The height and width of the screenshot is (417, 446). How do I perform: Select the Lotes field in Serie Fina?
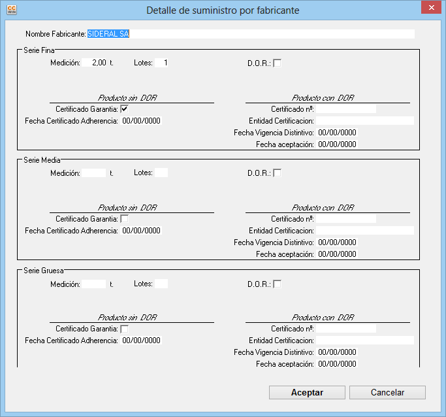(x=161, y=63)
